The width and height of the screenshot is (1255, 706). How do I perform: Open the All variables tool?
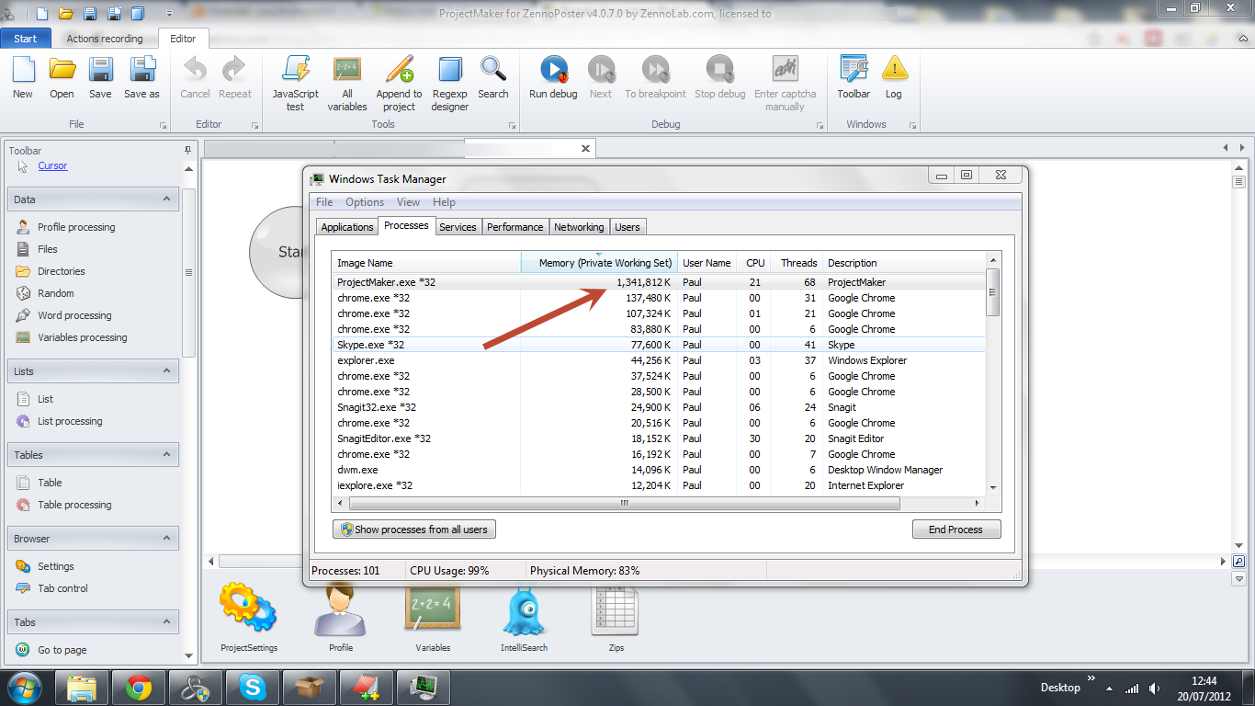tap(347, 70)
